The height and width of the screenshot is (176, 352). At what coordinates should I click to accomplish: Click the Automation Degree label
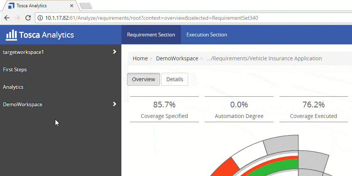(x=239, y=116)
